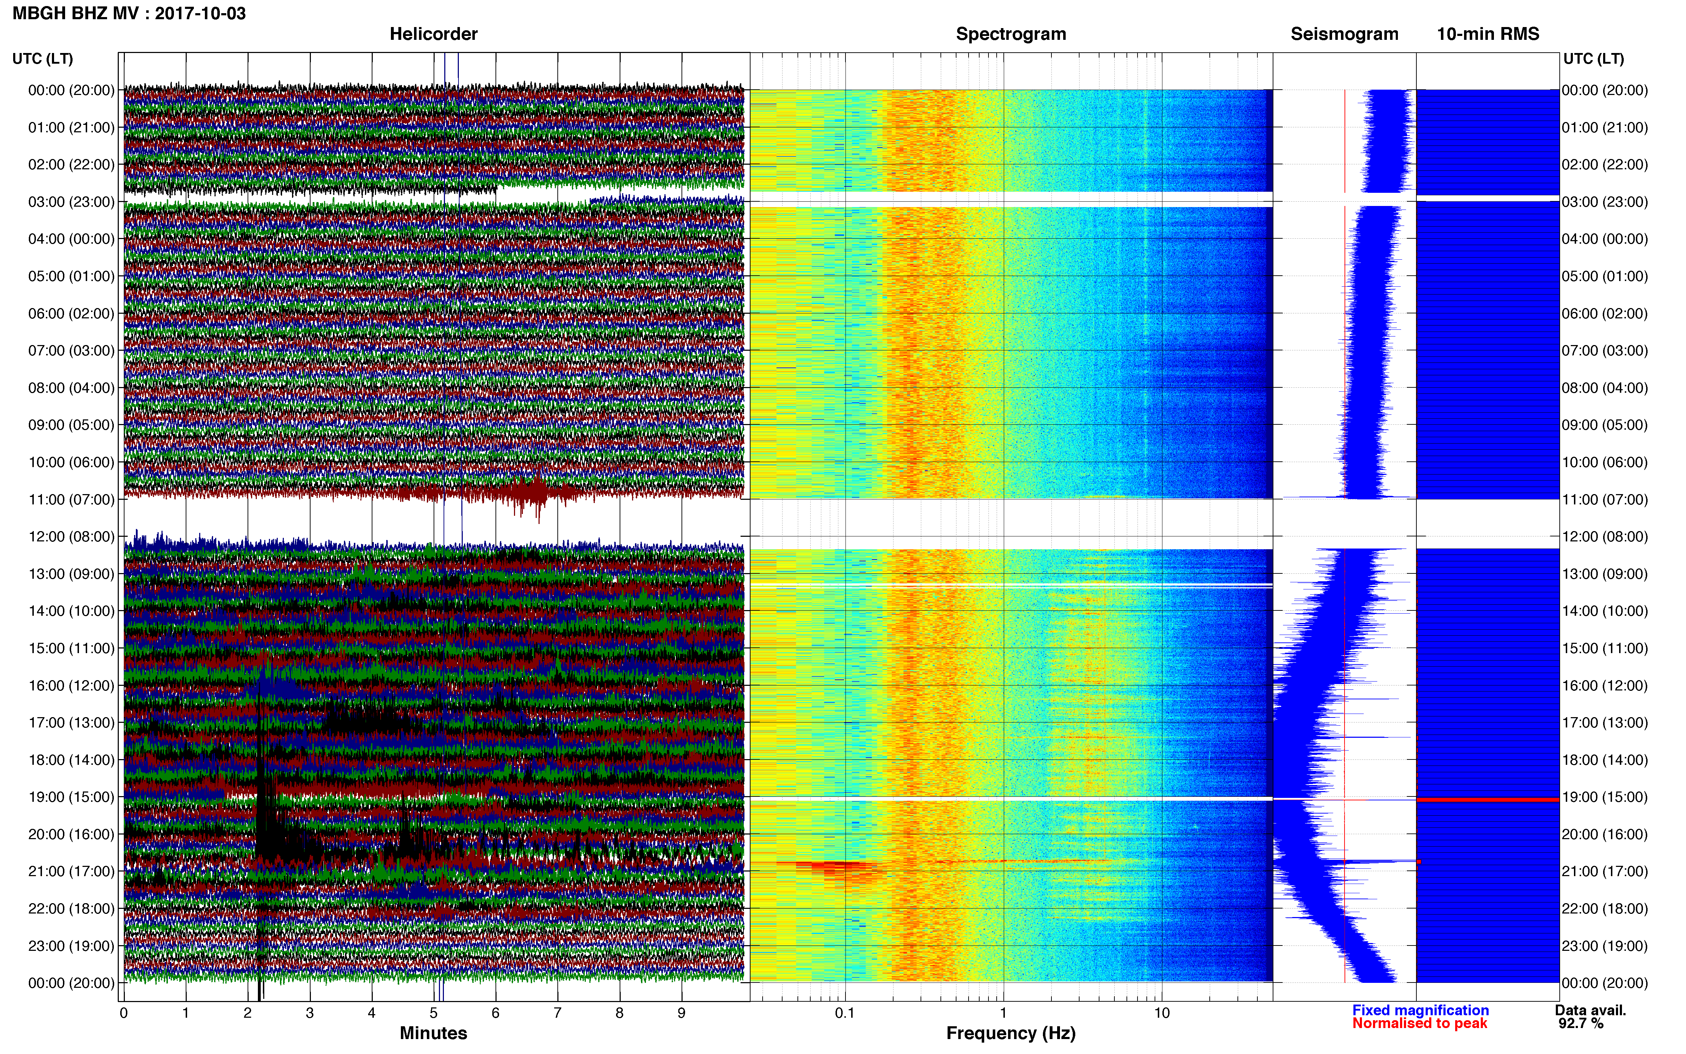
Task: Click right time label '18:00 (14:00)'
Action: pyautogui.click(x=1605, y=760)
